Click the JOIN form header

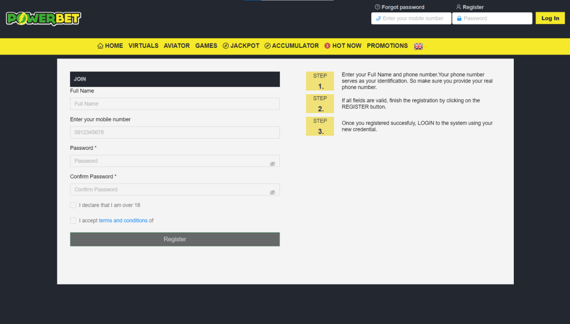pyautogui.click(x=175, y=79)
